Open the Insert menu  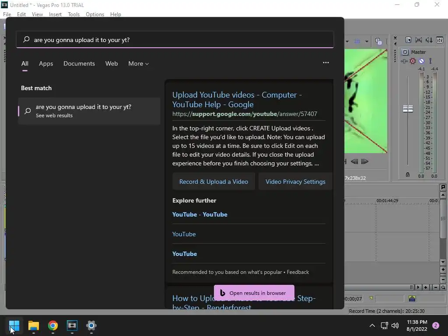pyautogui.click(x=55, y=14)
